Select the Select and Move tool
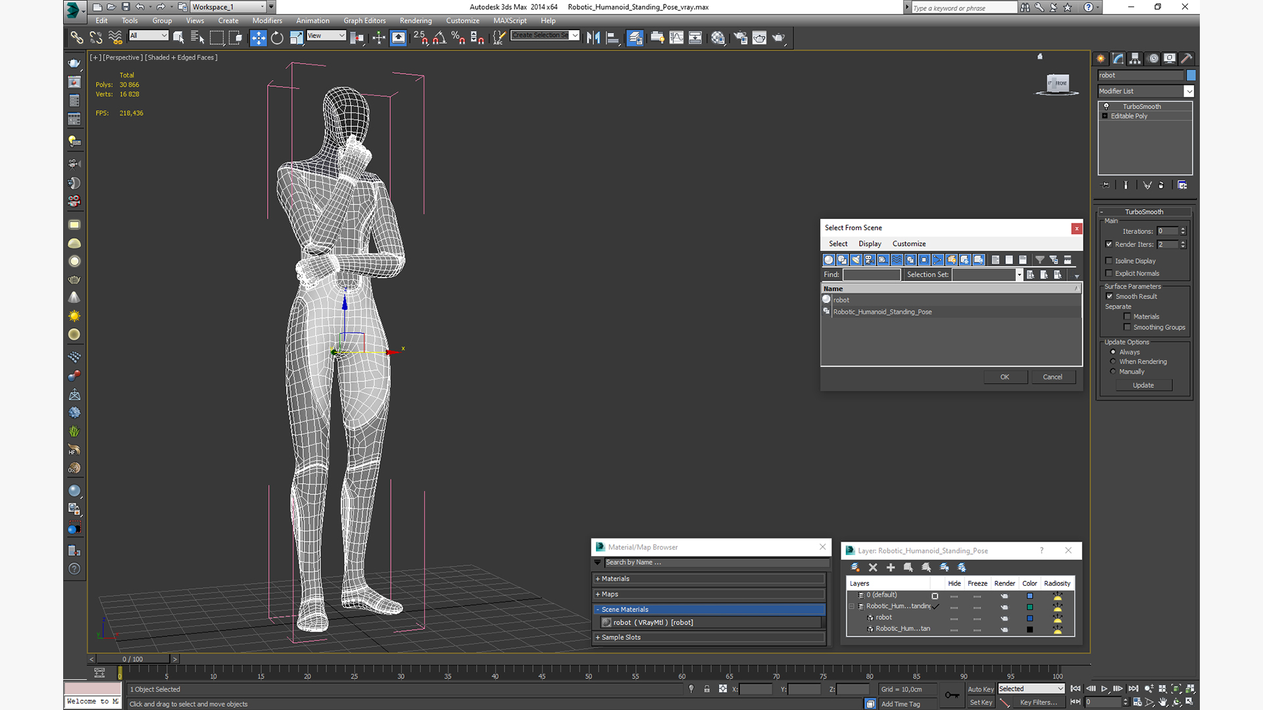Image resolution: width=1263 pixels, height=710 pixels. (x=259, y=38)
